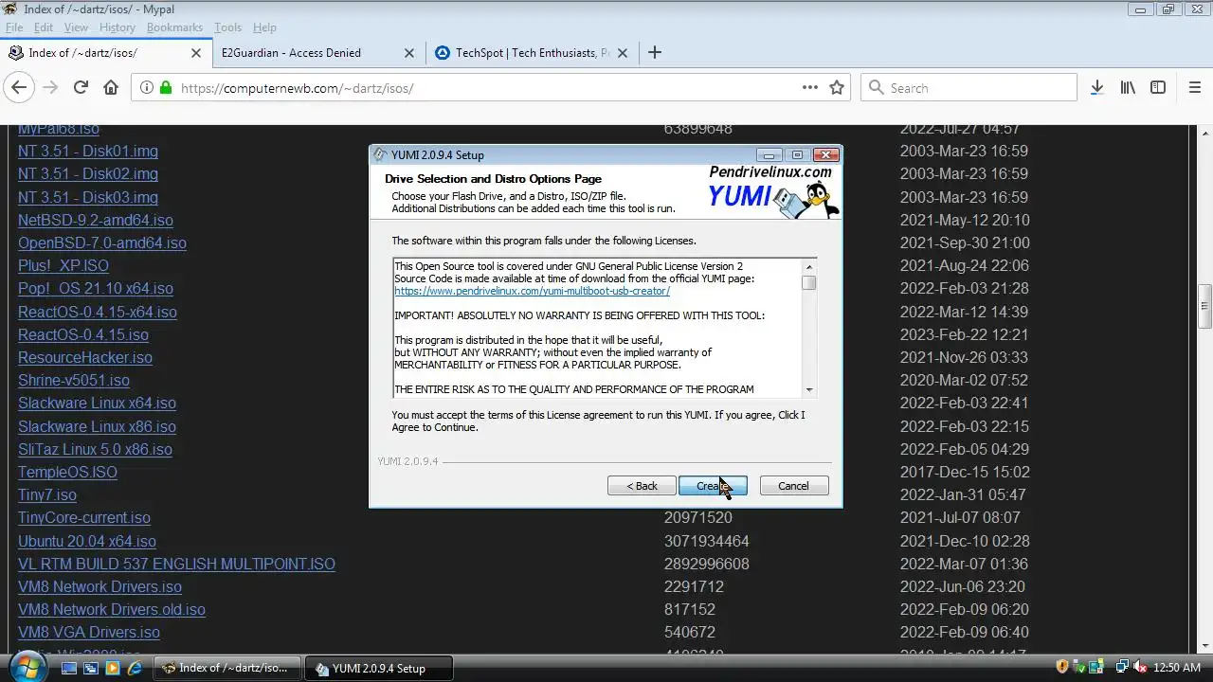Open VL RTM BUILD 537 ENGLISH MULTIPOINT.ISO link
1213x682 pixels.
click(176, 564)
